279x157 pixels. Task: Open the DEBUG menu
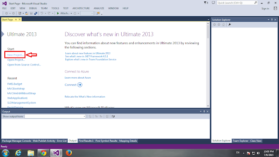[x=33, y=8]
